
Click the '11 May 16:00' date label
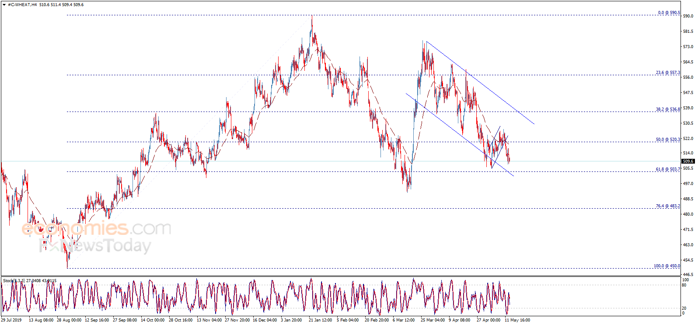coord(517,320)
